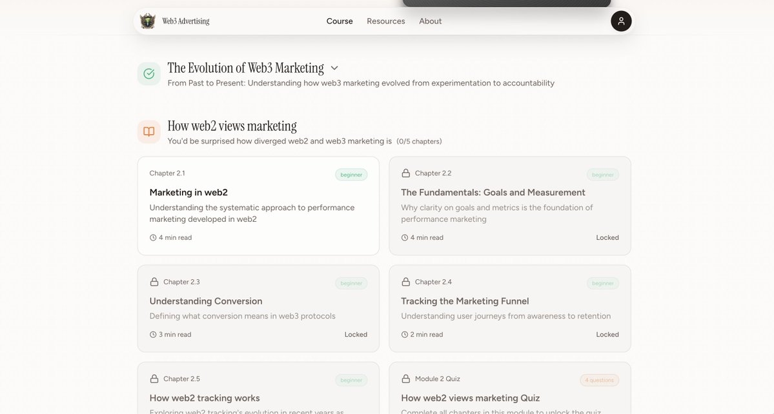Click the '(0/5 chapters)' progress text
The image size is (774, 414).
click(419, 141)
